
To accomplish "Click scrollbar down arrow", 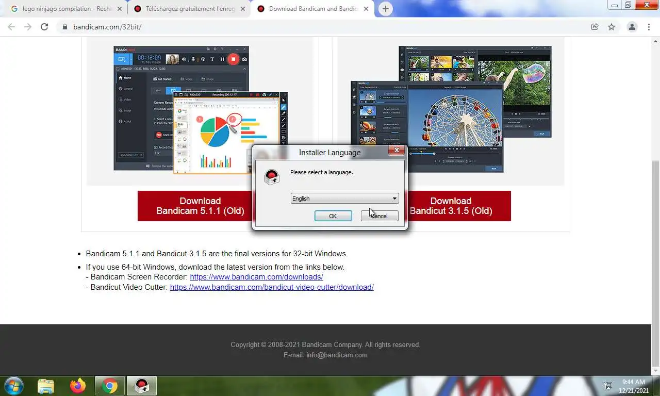I will pyautogui.click(x=655, y=371).
